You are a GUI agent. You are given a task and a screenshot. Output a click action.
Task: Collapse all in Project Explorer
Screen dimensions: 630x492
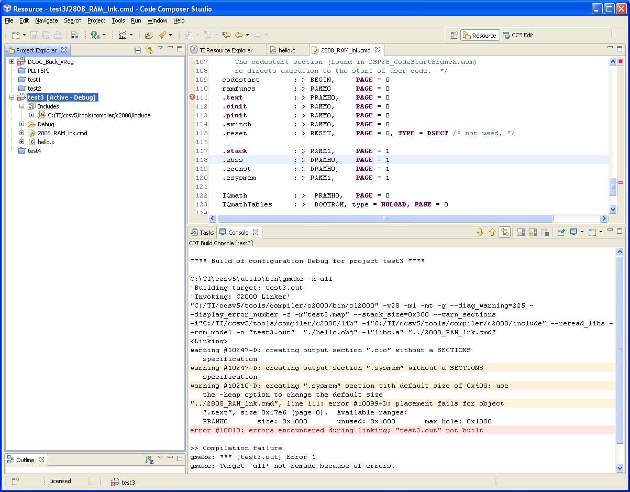pyautogui.click(x=138, y=50)
